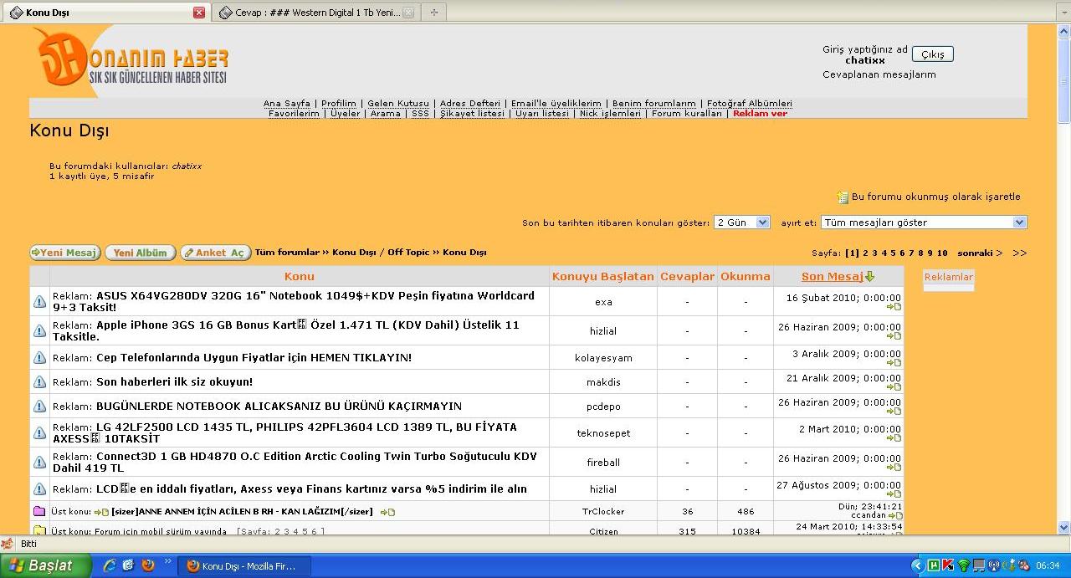
Task: Click the browser vertical scrollbar down arrow
Action: point(1063,527)
